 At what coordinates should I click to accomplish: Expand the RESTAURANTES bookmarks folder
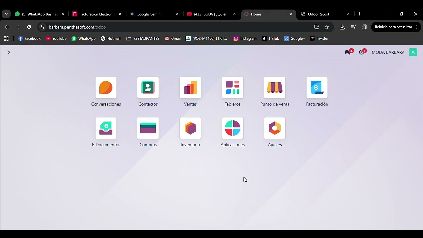click(143, 39)
